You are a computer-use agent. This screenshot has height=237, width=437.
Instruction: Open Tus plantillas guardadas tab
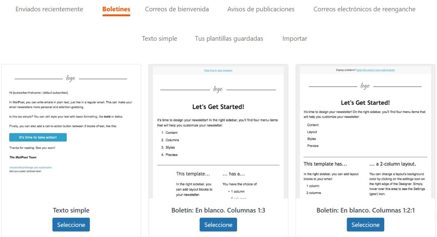coord(229,39)
